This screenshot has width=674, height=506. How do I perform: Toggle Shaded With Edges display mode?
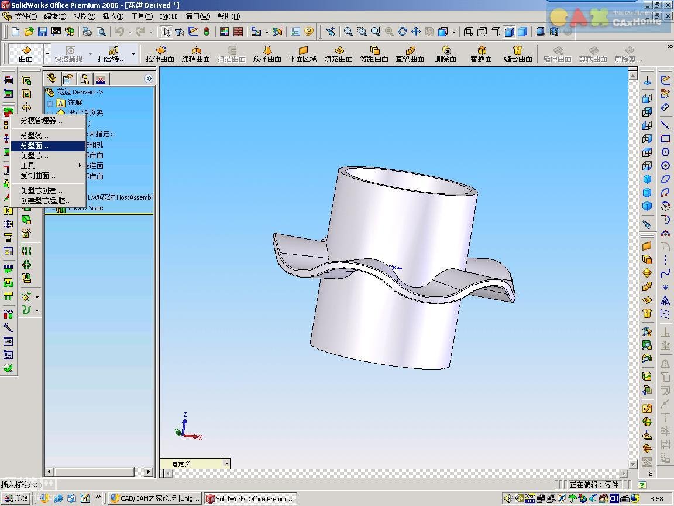tap(509, 32)
